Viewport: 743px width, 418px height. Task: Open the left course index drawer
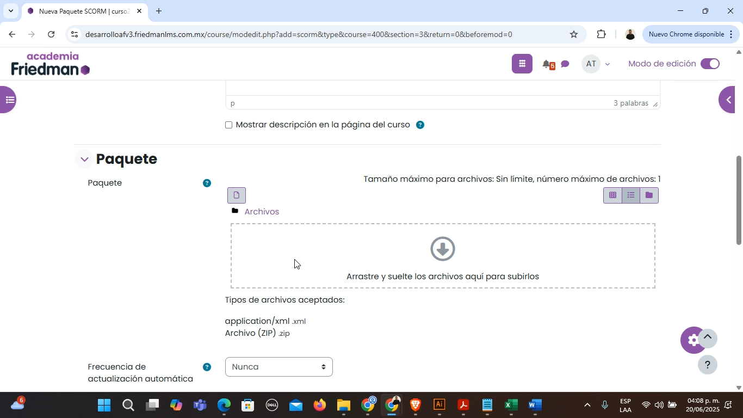(x=8, y=100)
